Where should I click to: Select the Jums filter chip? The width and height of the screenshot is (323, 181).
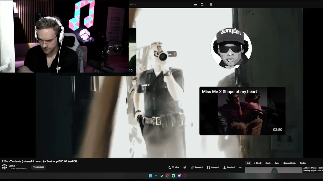(x=277, y=163)
